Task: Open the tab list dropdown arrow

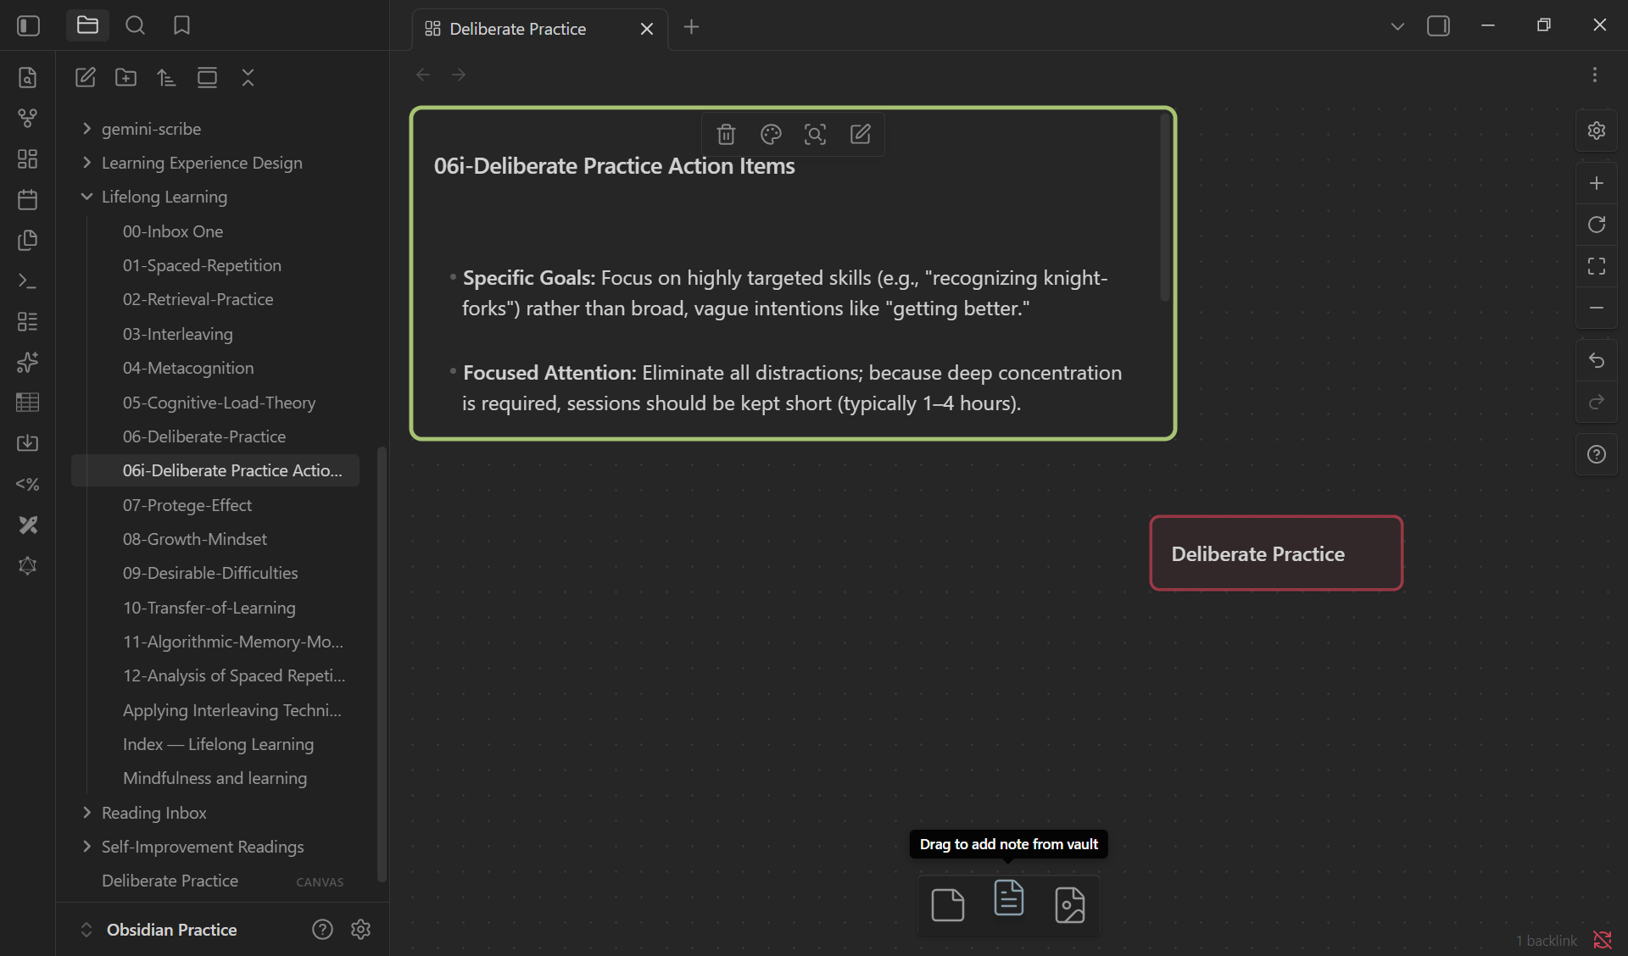Action: click(1397, 26)
